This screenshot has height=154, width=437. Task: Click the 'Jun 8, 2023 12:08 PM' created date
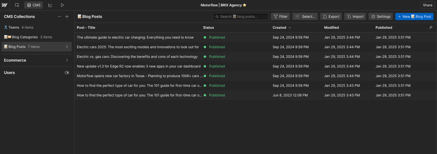[x=290, y=95]
